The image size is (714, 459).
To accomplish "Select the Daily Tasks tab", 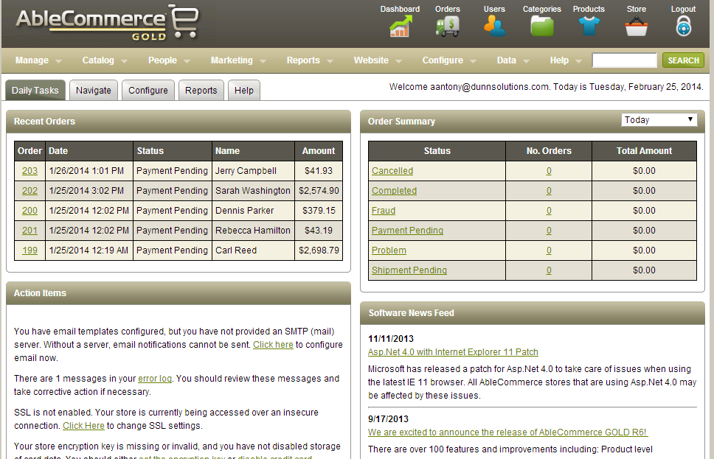I will (x=35, y=91).
